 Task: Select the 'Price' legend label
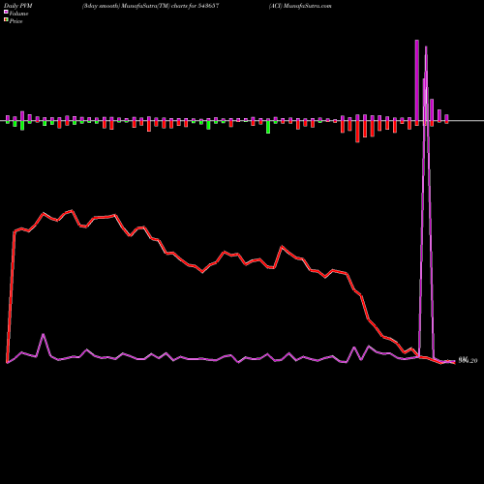15,21
